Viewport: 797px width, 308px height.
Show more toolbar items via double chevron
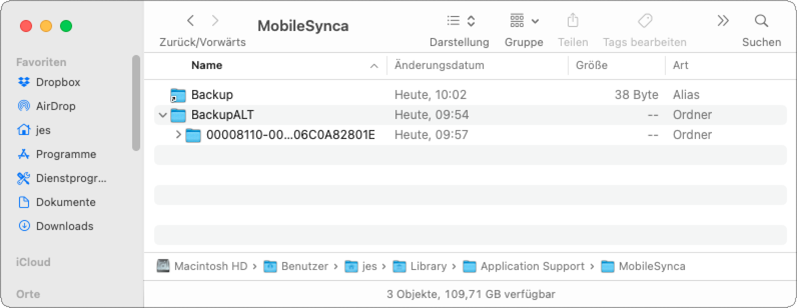click(722, 20)
